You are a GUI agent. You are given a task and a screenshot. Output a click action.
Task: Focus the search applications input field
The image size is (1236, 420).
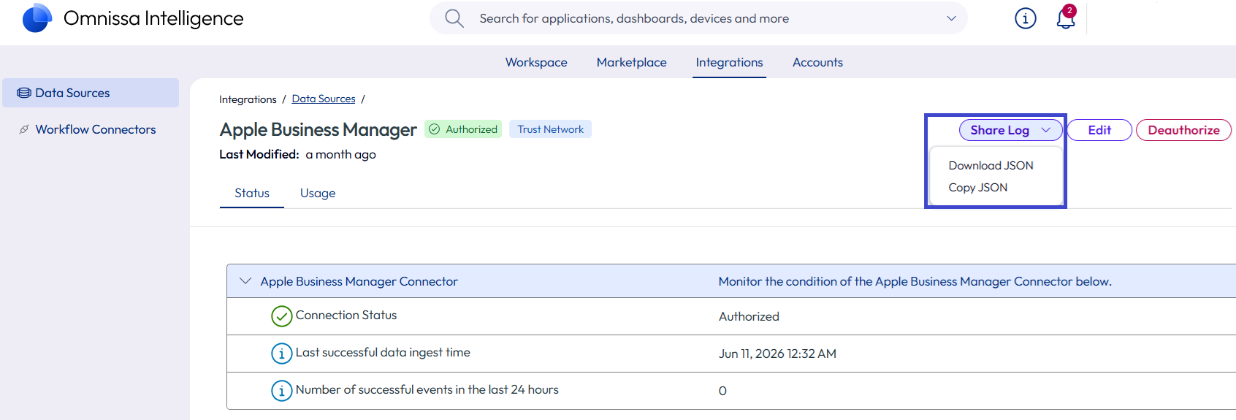pos(698,18)
